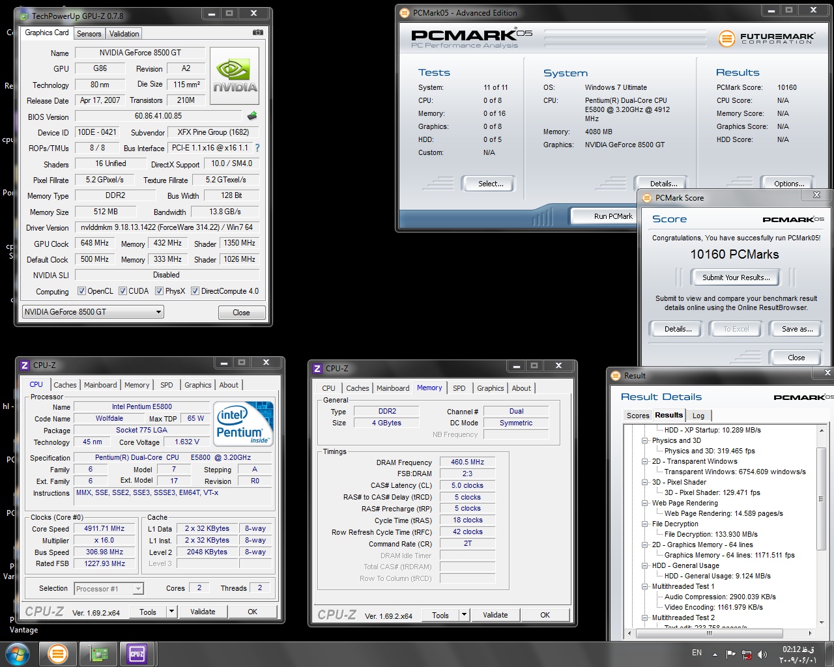The width and height of the screenshot is (834, 667).
Task: Click the Futuremark logo in PCMark05
Action: (766, 38)
